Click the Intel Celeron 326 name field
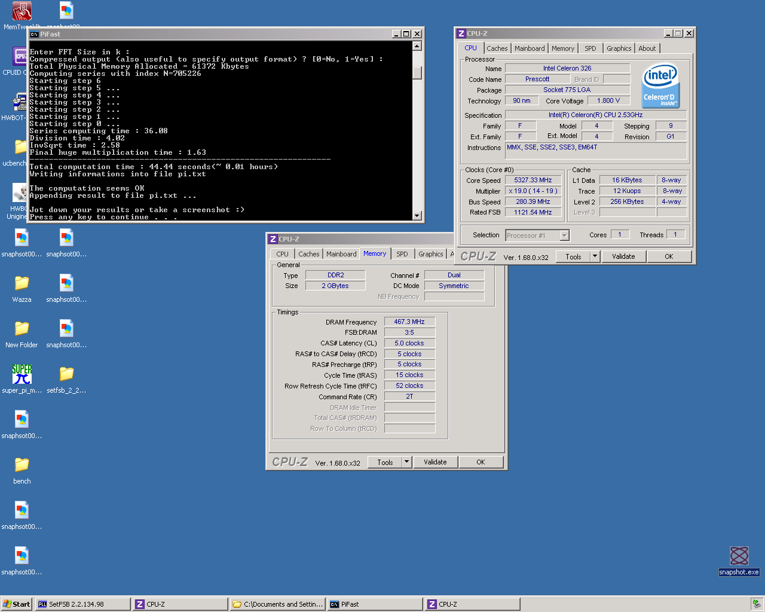The height and width of the screenshot is (612, 765). tap(567, 68)
